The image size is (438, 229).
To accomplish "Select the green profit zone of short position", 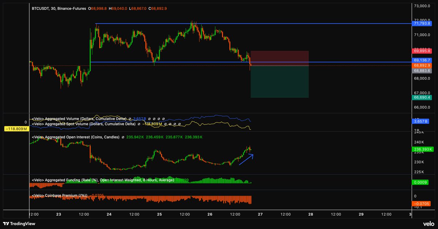I will tap(280, 82).
